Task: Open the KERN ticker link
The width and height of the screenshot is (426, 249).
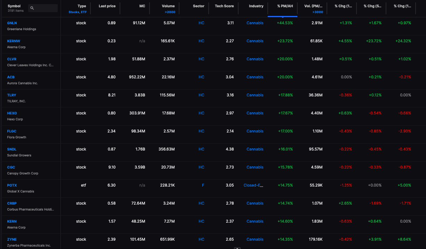Action: 12,221
